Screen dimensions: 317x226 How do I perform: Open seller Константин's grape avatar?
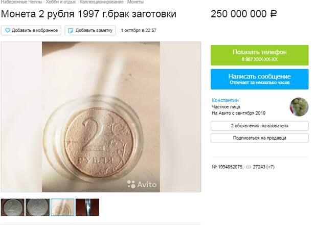pyautogui.click(x=299, y=107)
